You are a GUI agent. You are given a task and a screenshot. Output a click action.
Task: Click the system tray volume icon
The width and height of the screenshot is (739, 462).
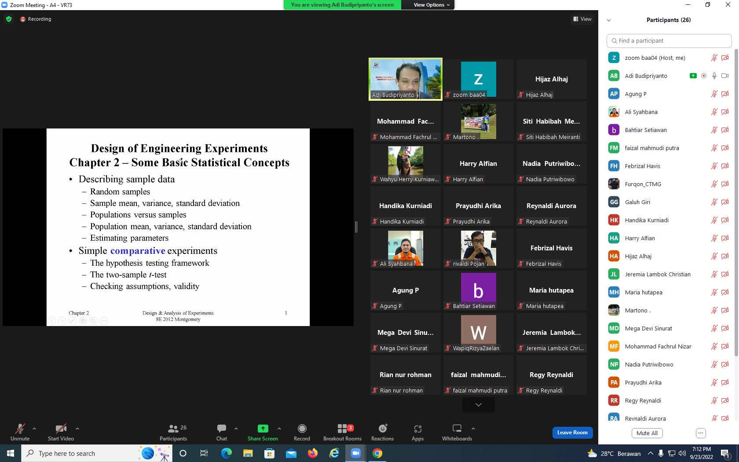(682, 453)
